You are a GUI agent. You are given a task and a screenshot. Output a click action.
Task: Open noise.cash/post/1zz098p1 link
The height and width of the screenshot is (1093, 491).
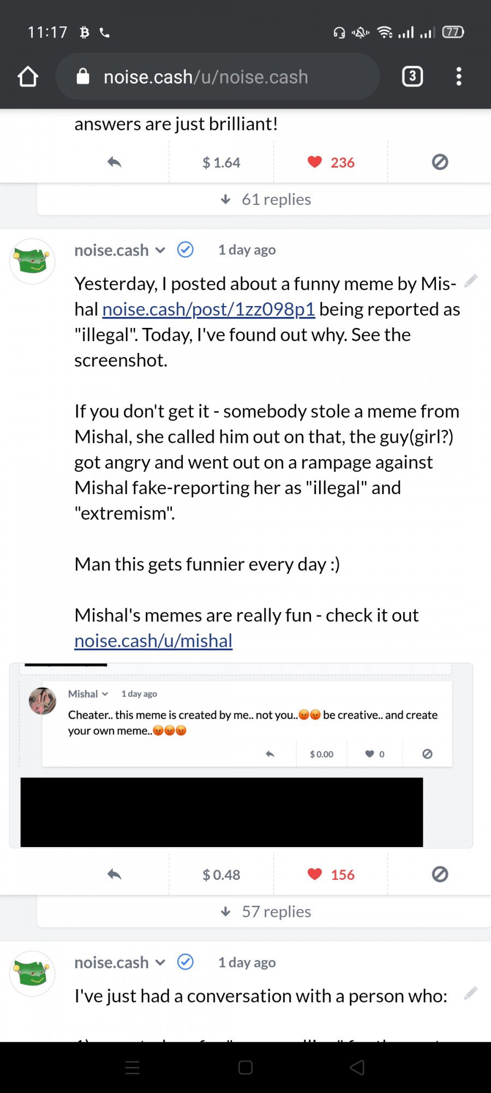tap(208, 309)
